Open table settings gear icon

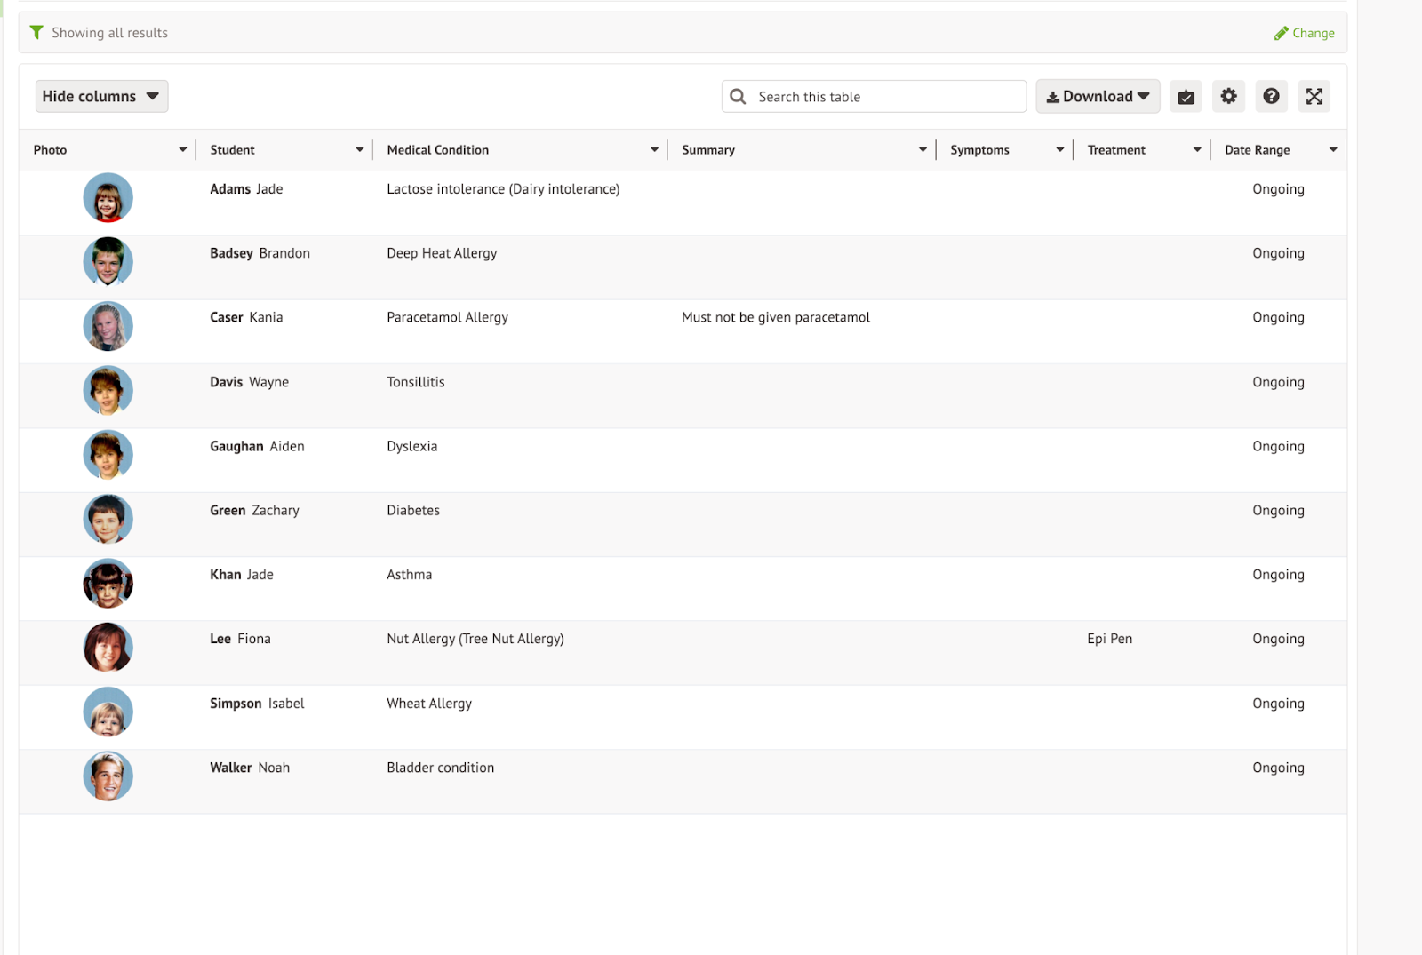click(x=1228, y=96)
